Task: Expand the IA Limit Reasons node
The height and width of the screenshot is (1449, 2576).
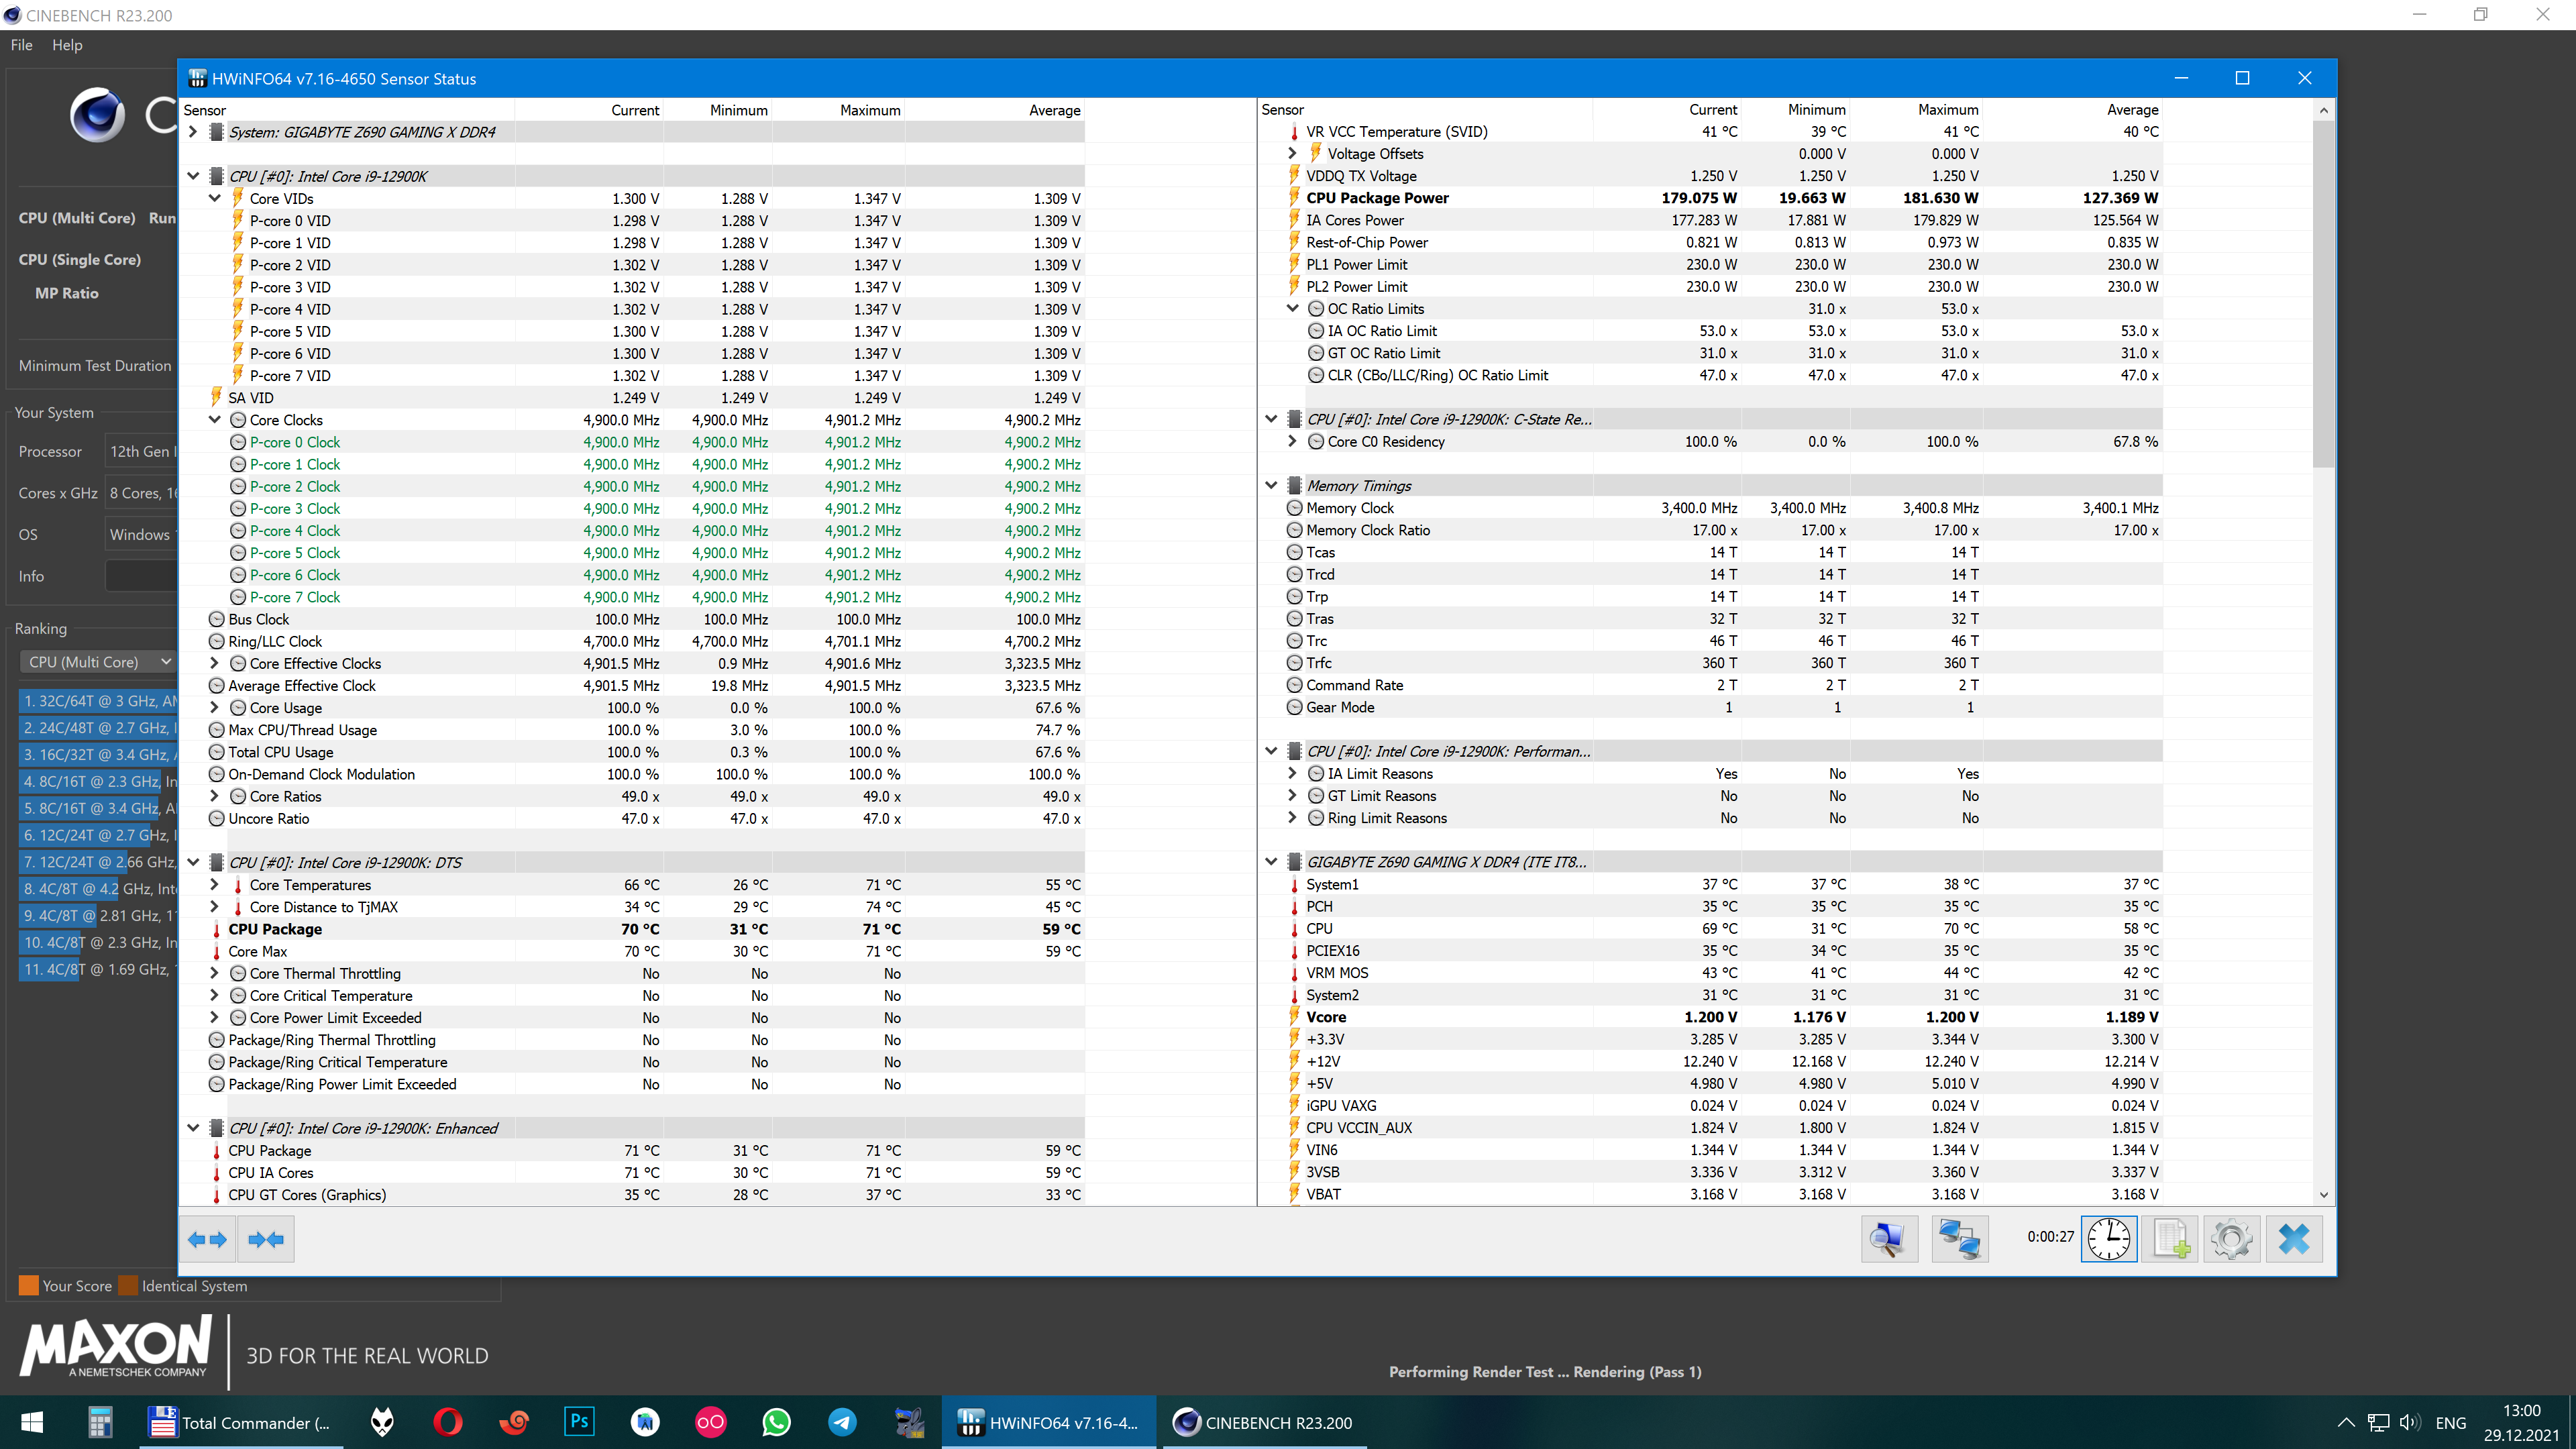Action: pyautogui.click(x=1292, y=773)
